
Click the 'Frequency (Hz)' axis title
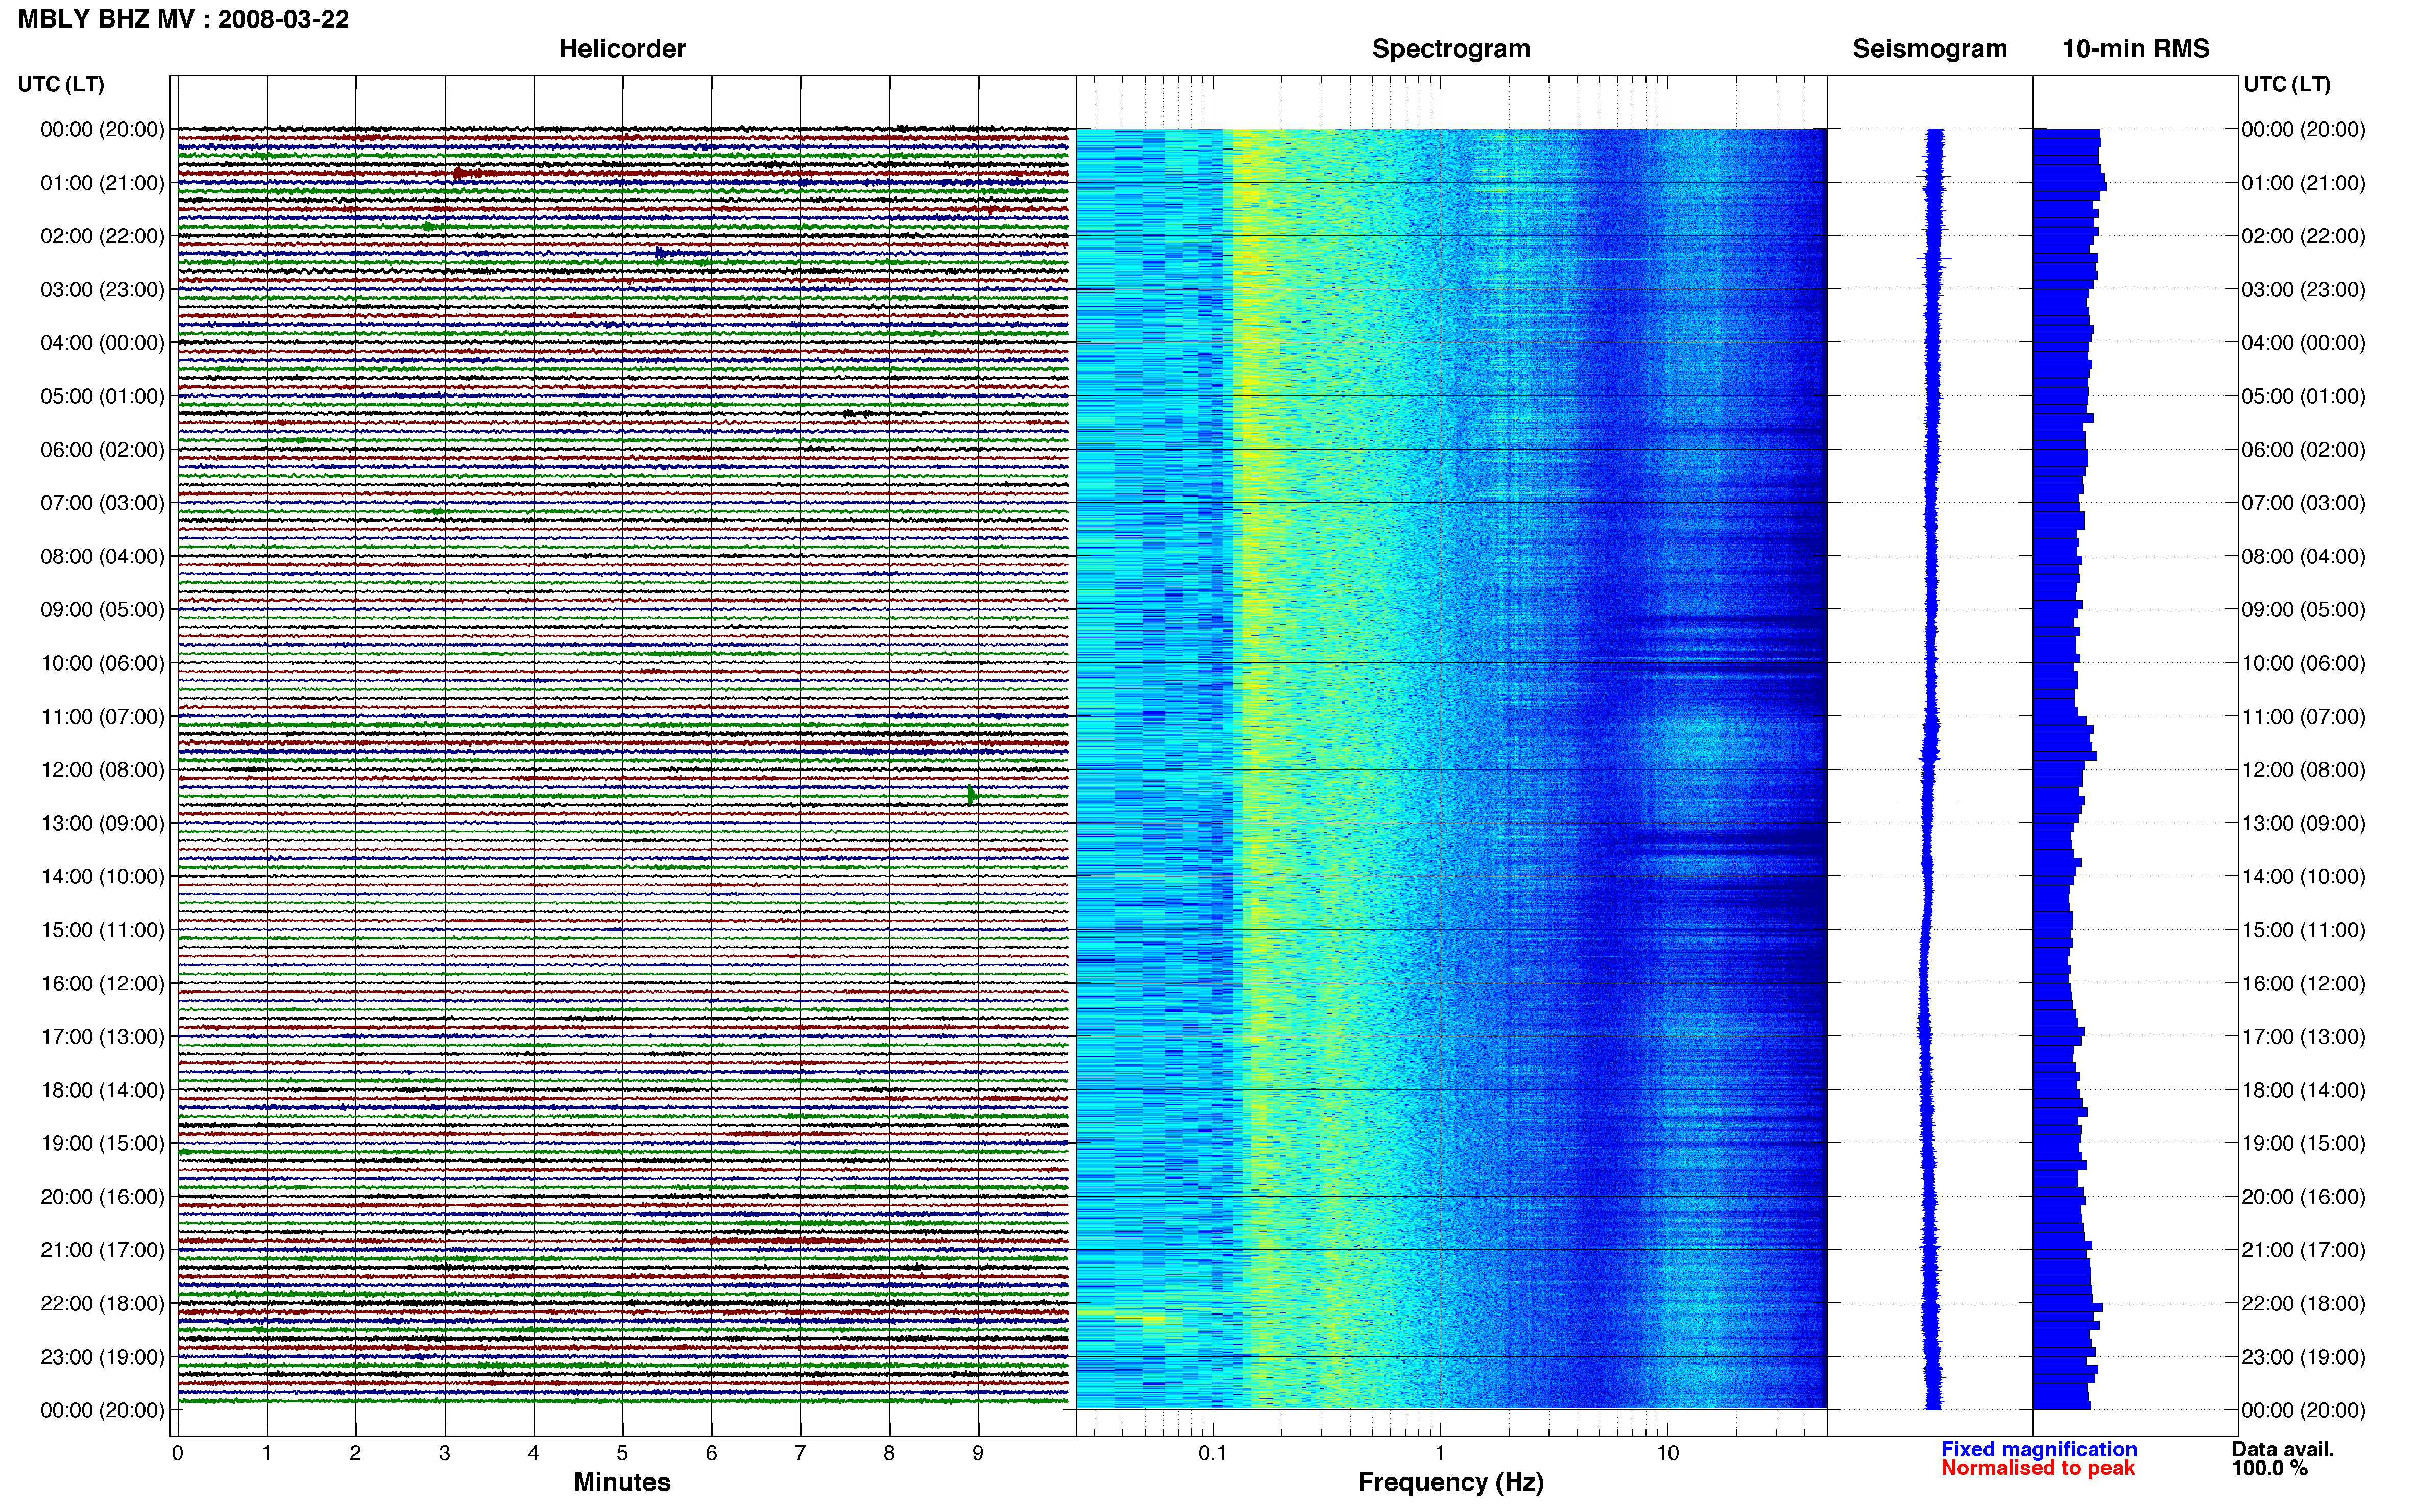pyautogui.click(x=1450, y=1482)
